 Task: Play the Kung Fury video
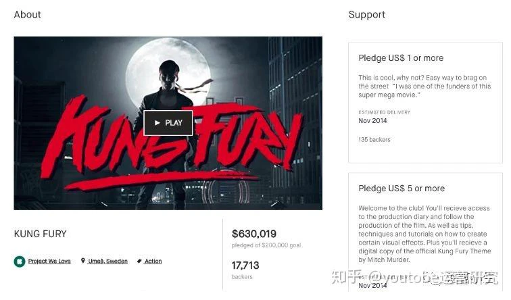click(x=168, y=123)
